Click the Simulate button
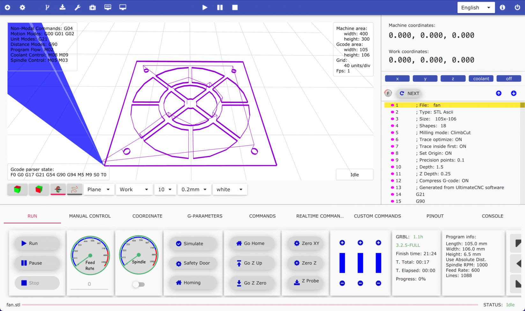Image resolution: width=525 pixels, height=311 pixels. point(193,243)
